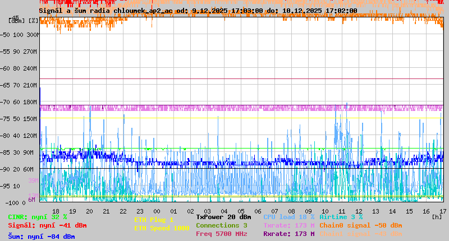Click the '22' hour label on the x-axis

[x=123, y=211]
